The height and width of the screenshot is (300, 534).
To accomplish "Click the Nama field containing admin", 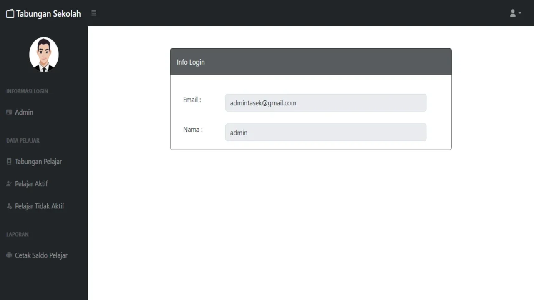I will (x=325, y=132).
